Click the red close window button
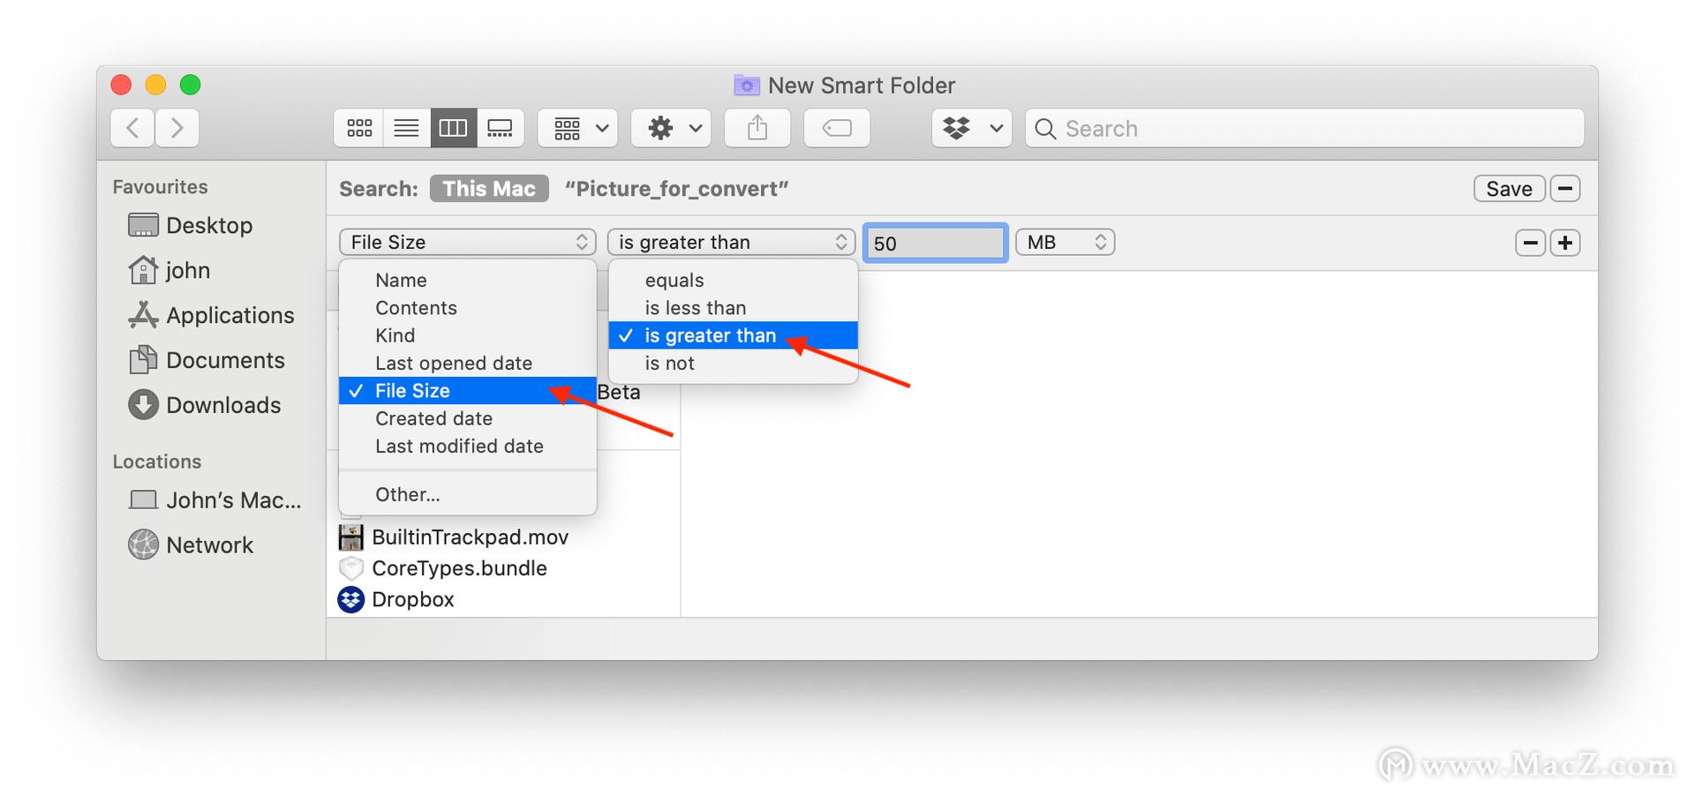Image resolution: width=1695 pixels, height=788 pixels. [121, 85]
